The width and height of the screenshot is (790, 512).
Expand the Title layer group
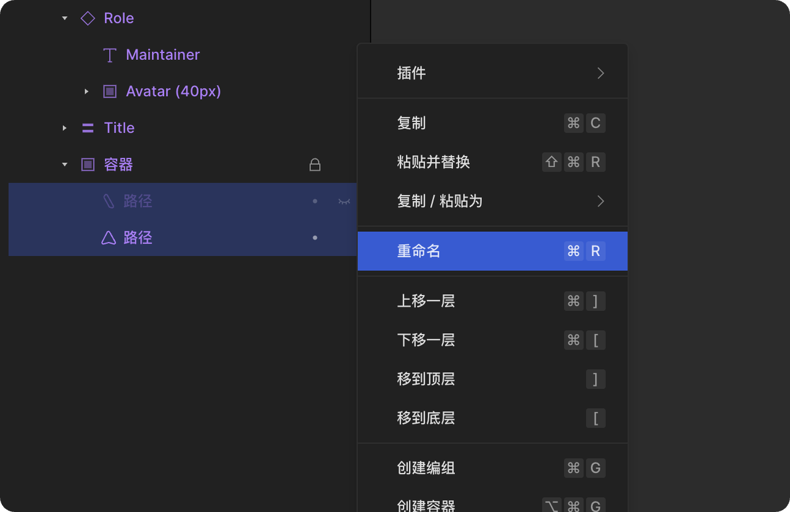click(65, 128)
